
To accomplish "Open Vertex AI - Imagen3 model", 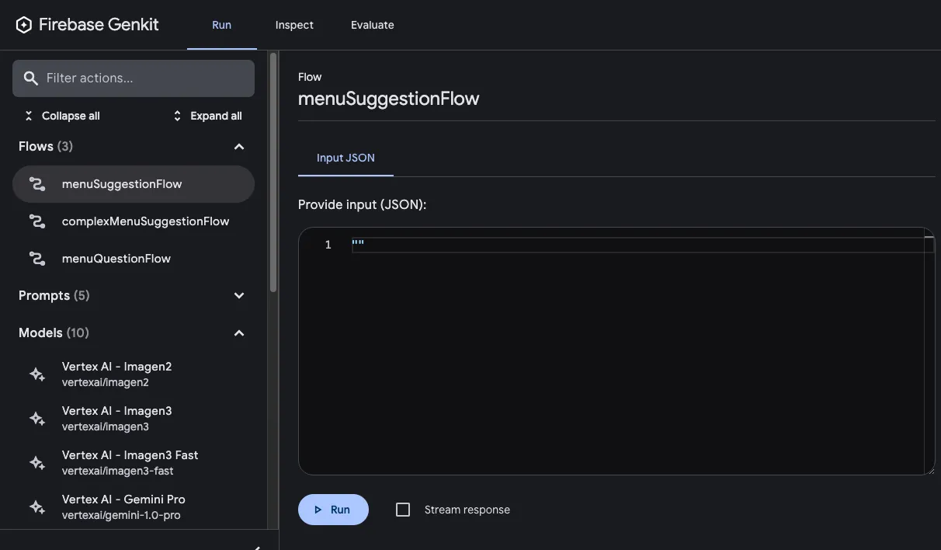I will click(x=134, y=419).
